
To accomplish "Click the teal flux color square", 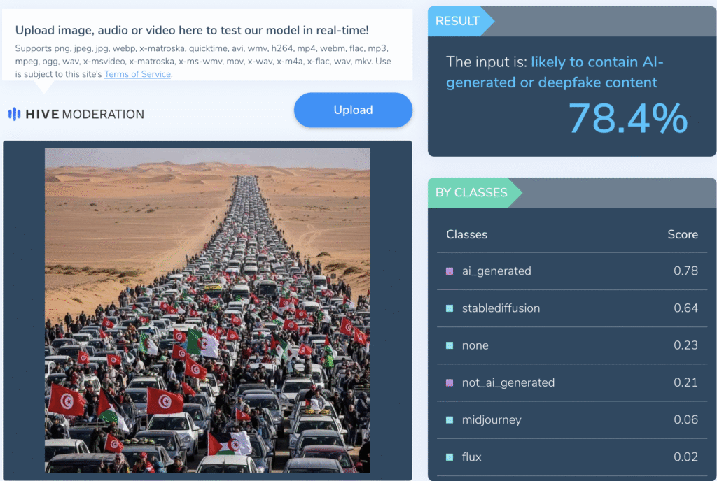I will (450, 457).
